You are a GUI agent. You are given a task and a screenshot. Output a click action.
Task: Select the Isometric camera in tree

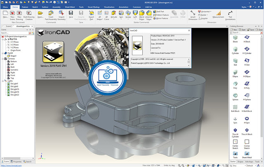[x=13, y=70]
